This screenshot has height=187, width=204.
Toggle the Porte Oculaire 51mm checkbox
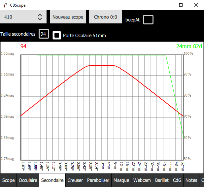[x=57, y=35]
